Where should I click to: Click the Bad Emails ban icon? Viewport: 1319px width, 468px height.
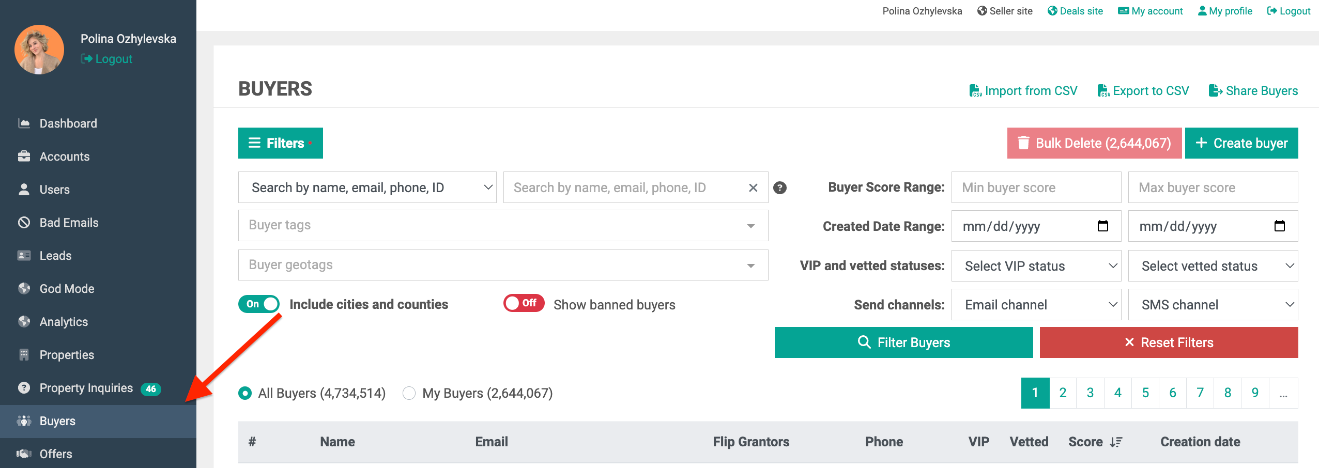click(24, 223)
